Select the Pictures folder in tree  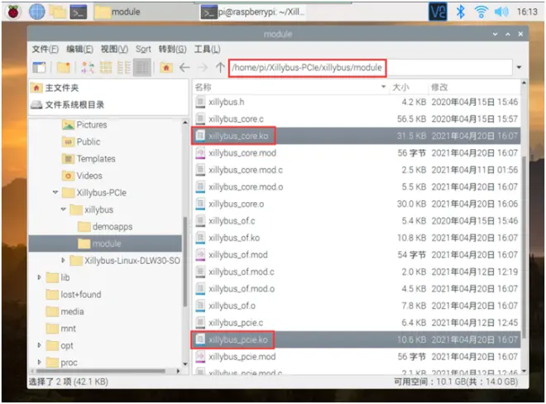pos(84,125)
